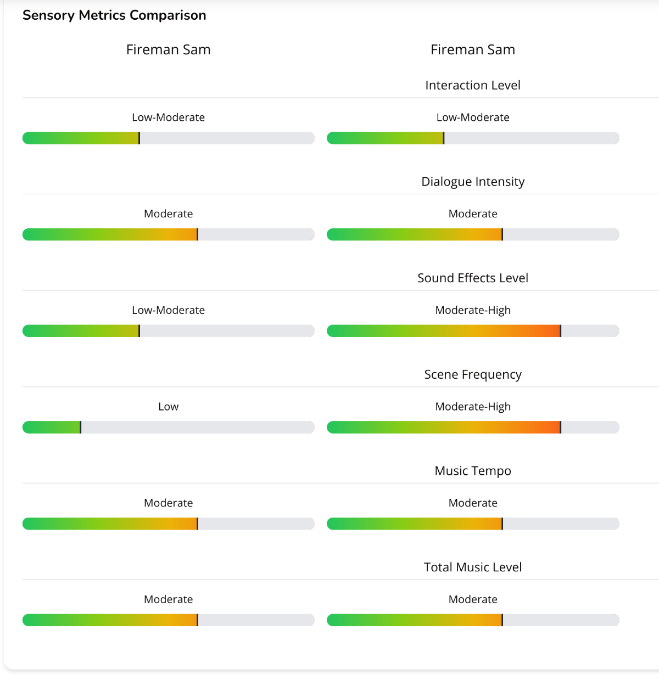Click the left column Total Music Level bar
Image resolution: width=659 pixels, height=674 pixels.
[x=168, y=620]
